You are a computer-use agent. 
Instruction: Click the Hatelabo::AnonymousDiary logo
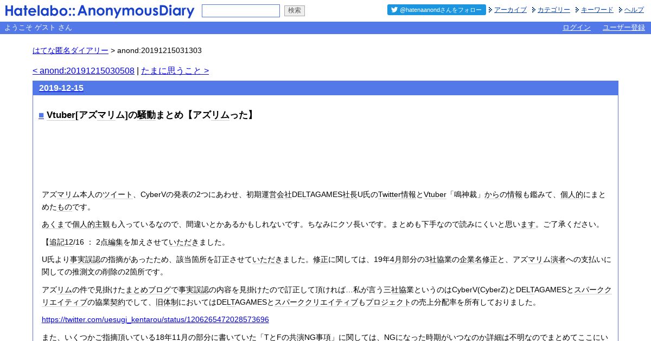coord(100,11)
